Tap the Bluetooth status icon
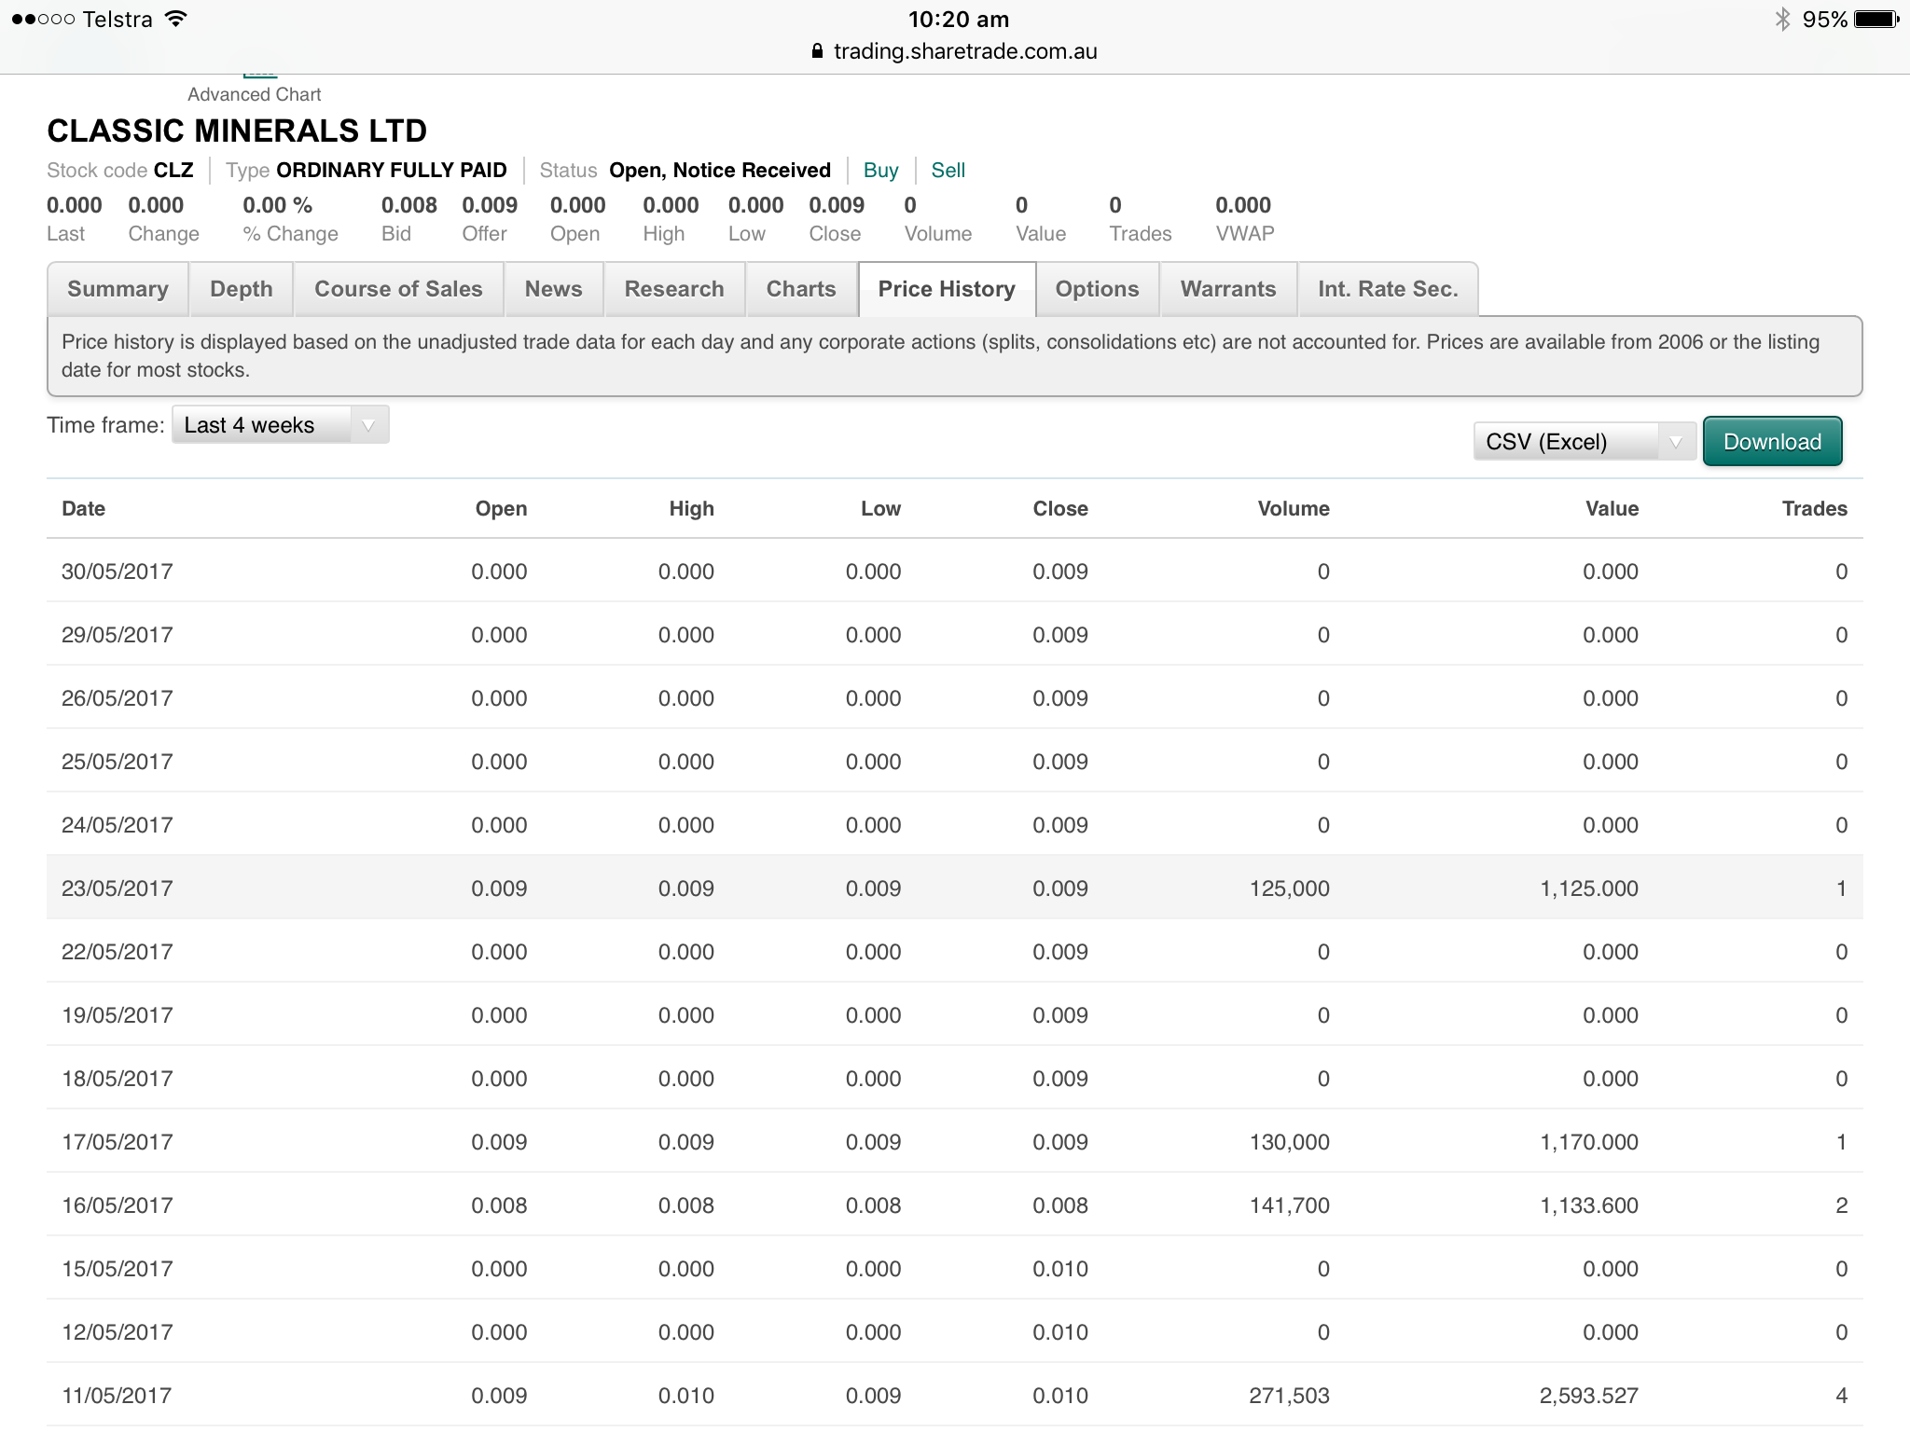Image resolution: width=1910 pixels, height=1432 pixels. pyautogui.click(x=1782, y=19)
